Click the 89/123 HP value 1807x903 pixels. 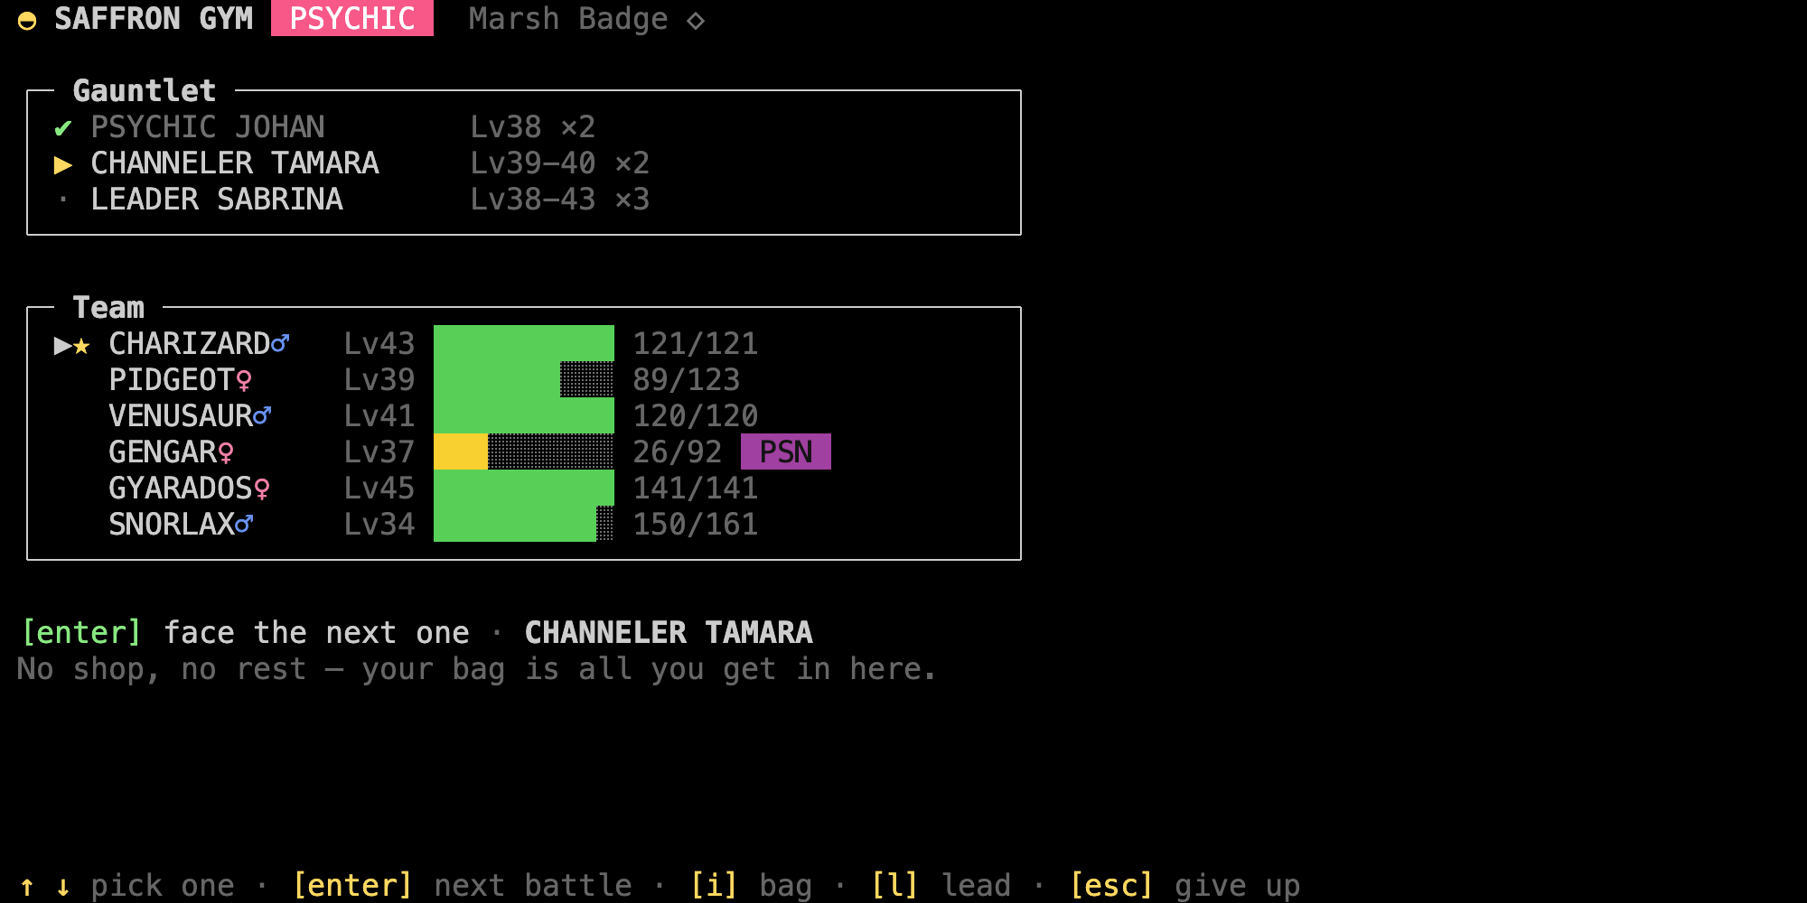(x=687, y=380)
